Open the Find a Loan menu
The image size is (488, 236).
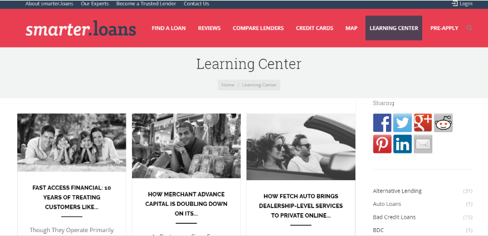pos(169,28)
